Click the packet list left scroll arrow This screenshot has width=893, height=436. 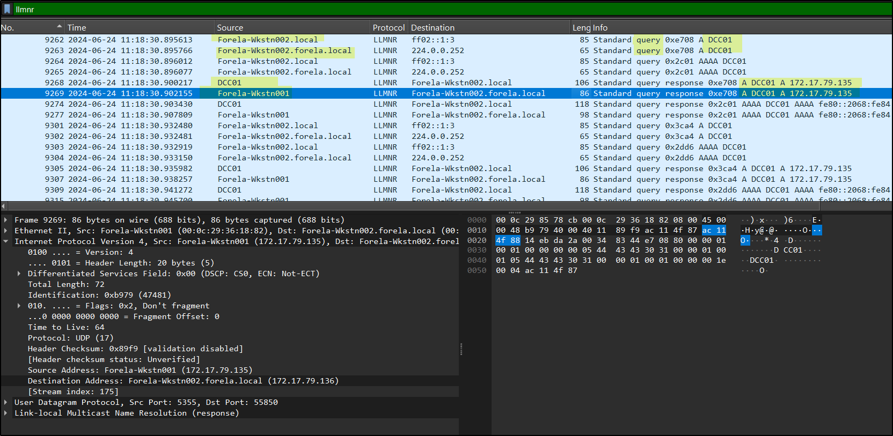pyautogui.click(x=4, y=206)
